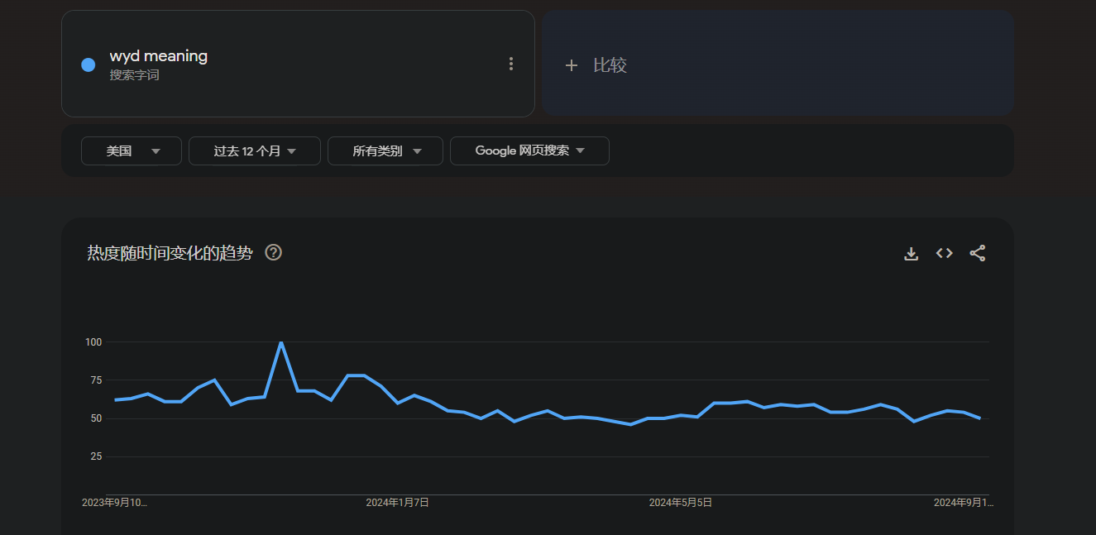The height and width of the screenshot is (535, 1096).
Task: Expand the 所有类别 category dropdown
Action: pos(385,151)
